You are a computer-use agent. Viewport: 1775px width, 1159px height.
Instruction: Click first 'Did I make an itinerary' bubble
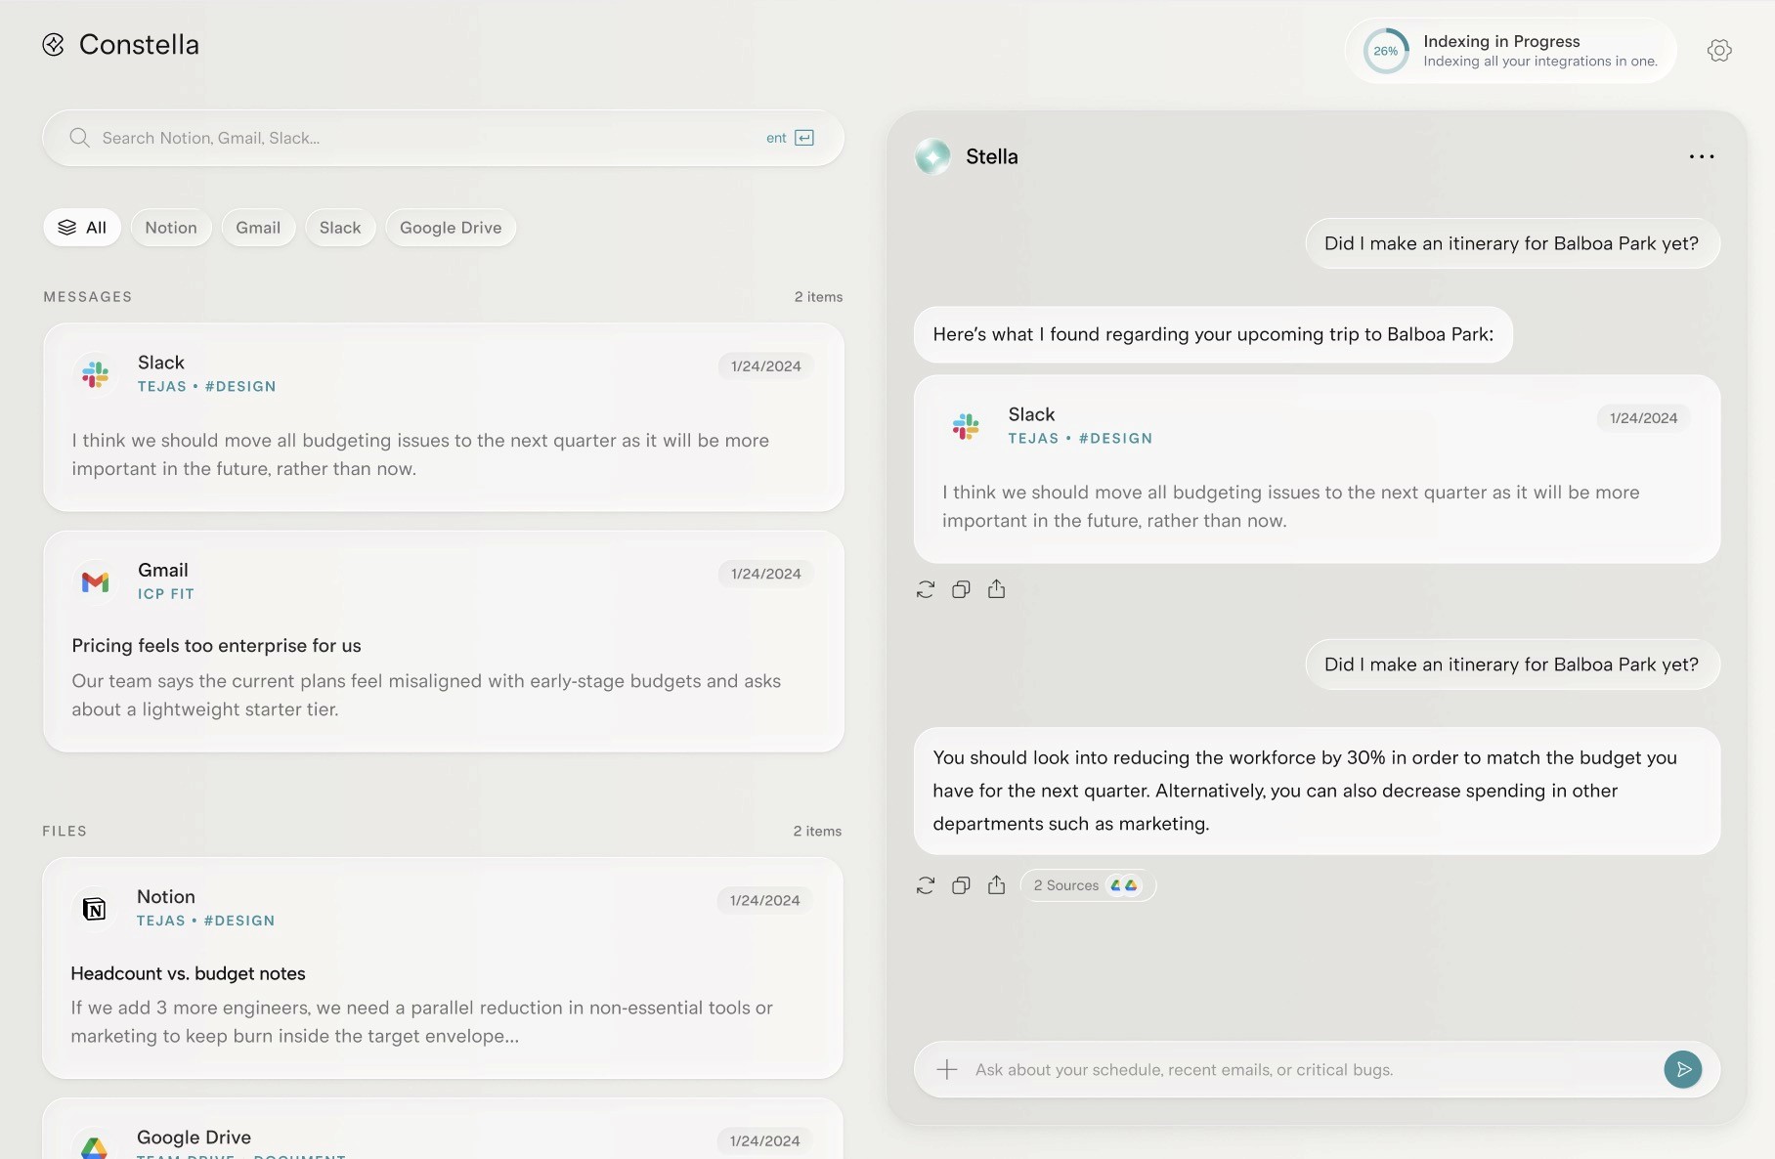(1512, 243)
